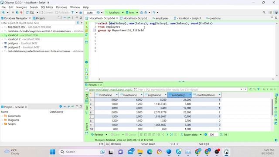
Task: Click the Project panel settings gear icon
Action: pyautogui.click(x=61, y=106)
